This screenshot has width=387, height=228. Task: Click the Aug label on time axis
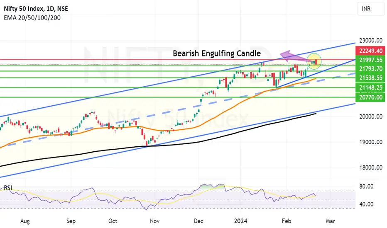(25, 221)
